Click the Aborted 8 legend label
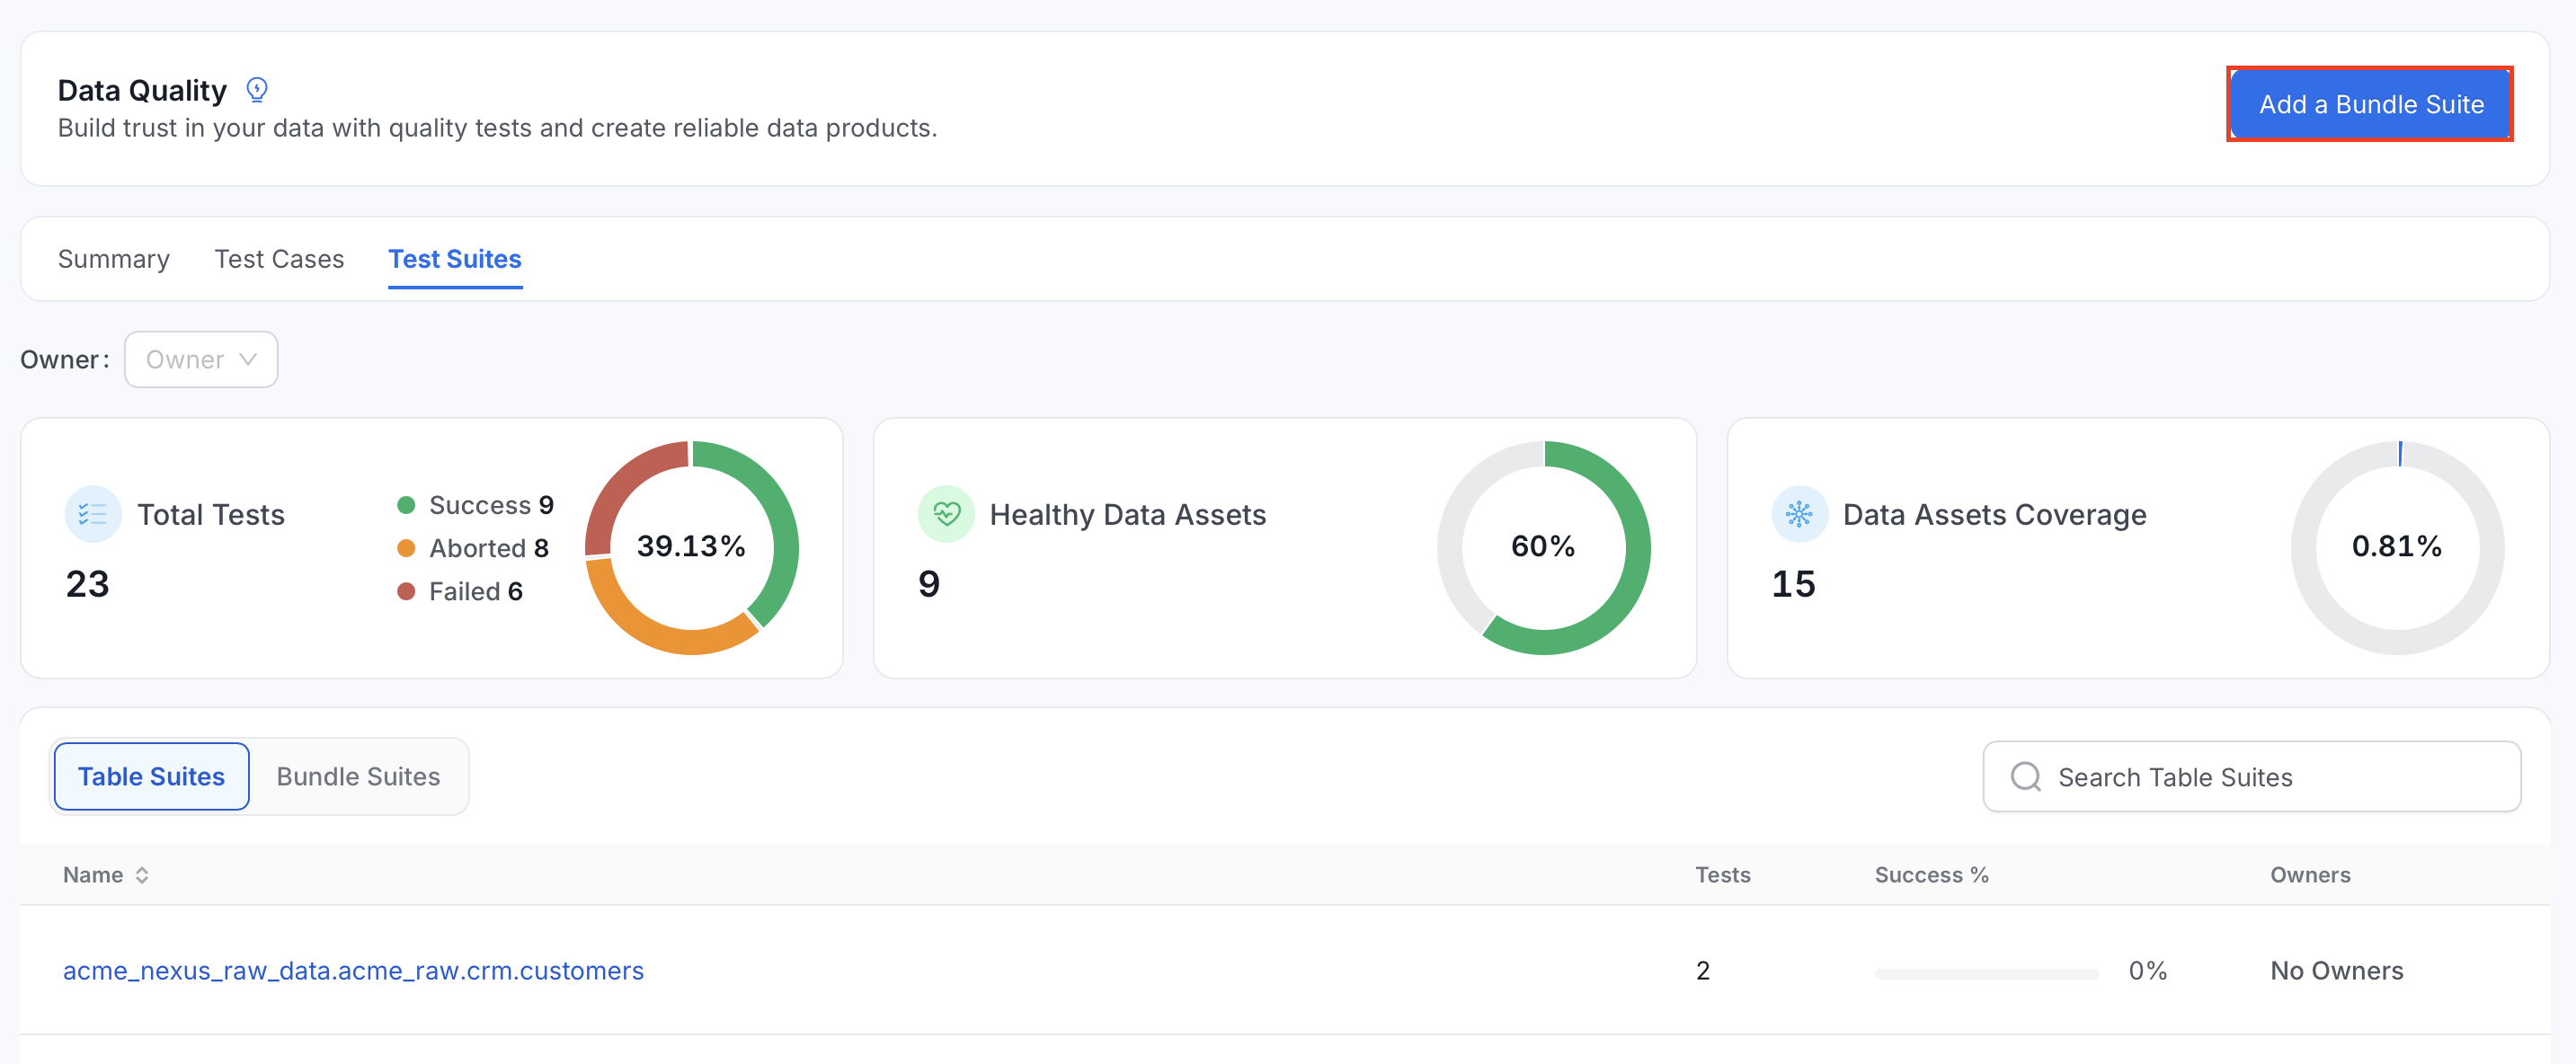The image size is (2576, 1064). [x=489, y=548]
